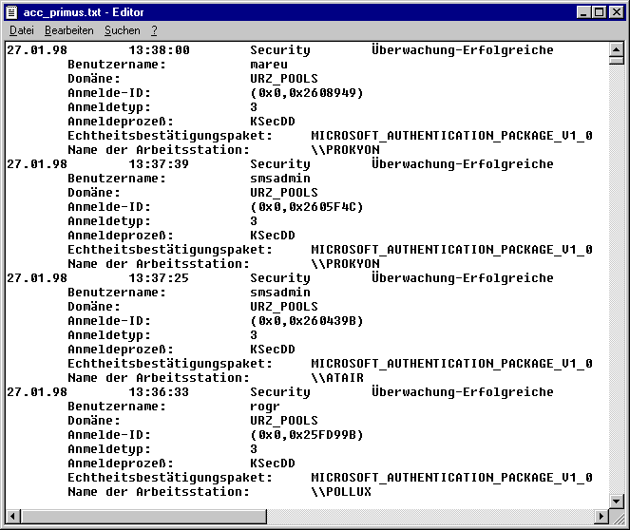Click the vertical scrollbar up arrow
Viewport: 630px width, 530px height.
point(617,49)
